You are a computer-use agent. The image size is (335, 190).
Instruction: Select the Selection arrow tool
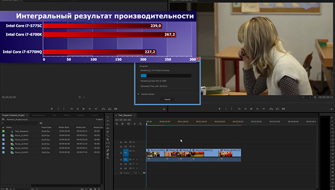108,117
